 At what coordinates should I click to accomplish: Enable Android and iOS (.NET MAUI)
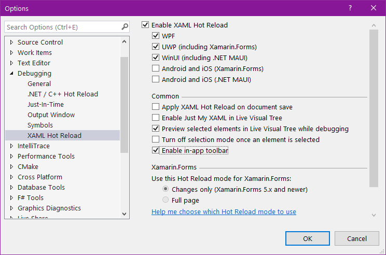click(x=156, y=79)
